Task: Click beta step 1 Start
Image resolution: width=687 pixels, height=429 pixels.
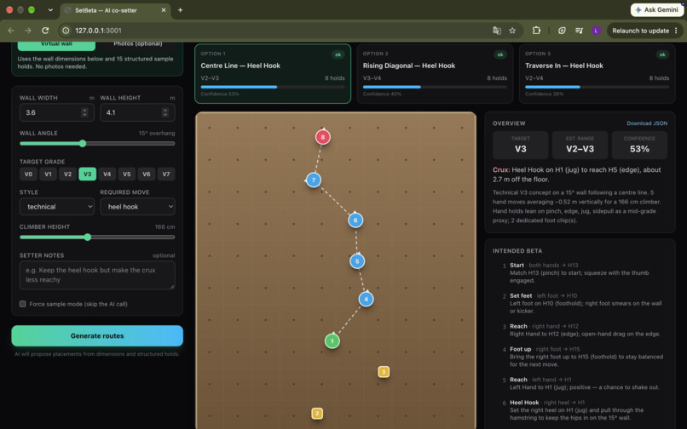Action: click(x=583, y=272)
